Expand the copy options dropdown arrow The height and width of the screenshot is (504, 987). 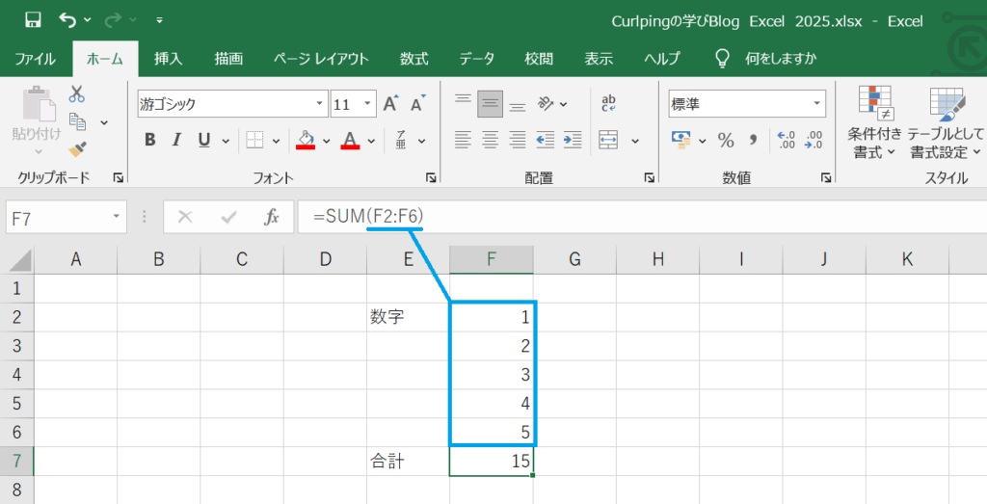(x=104, y=122)
